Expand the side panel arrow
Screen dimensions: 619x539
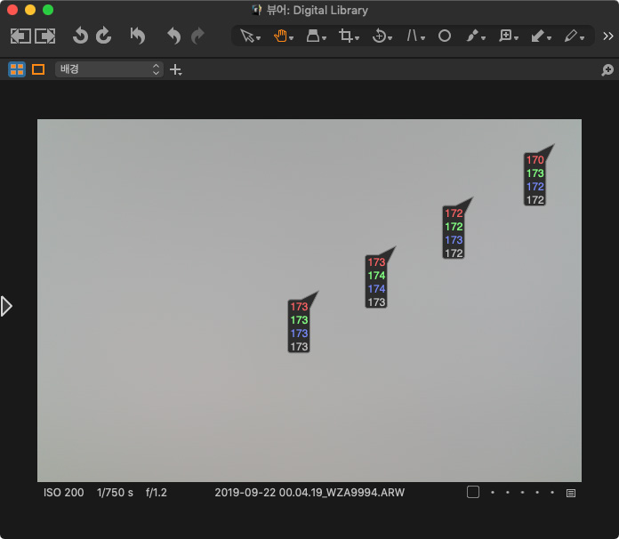pos(7,306)
